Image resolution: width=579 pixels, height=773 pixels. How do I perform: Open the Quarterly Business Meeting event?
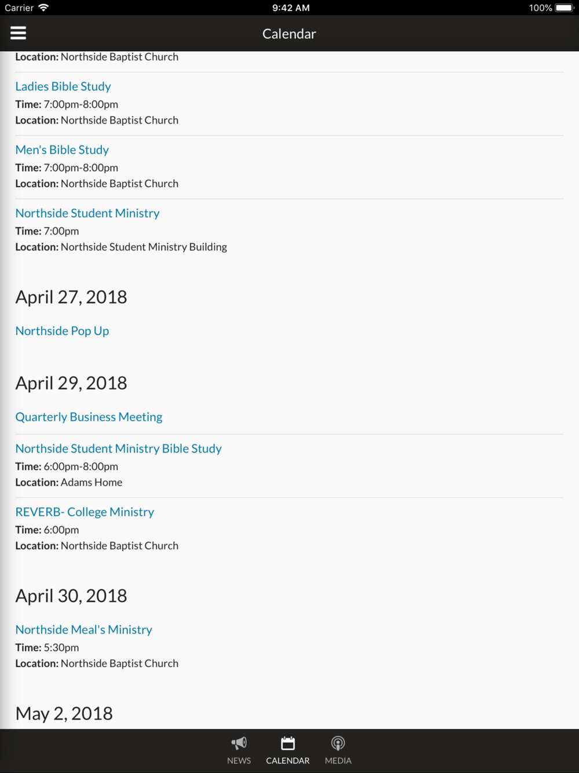(89, 417)
